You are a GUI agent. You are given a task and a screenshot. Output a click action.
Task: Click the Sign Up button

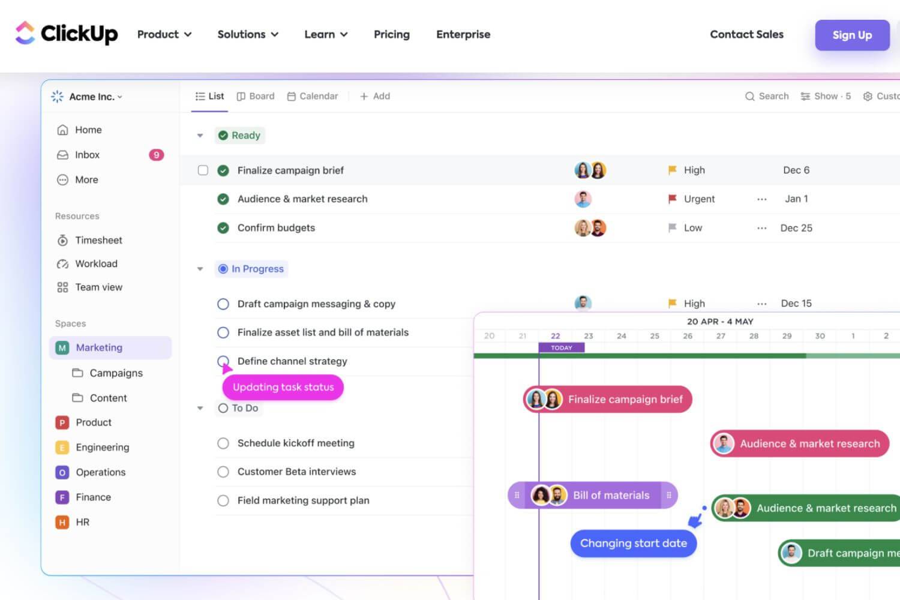click(852, 35)
